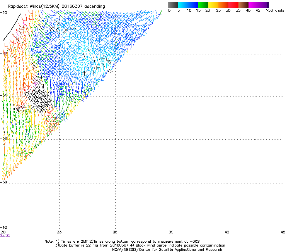Click the longitude label '39'
This screenshot has height=252, width=286.
coord(171,232)
